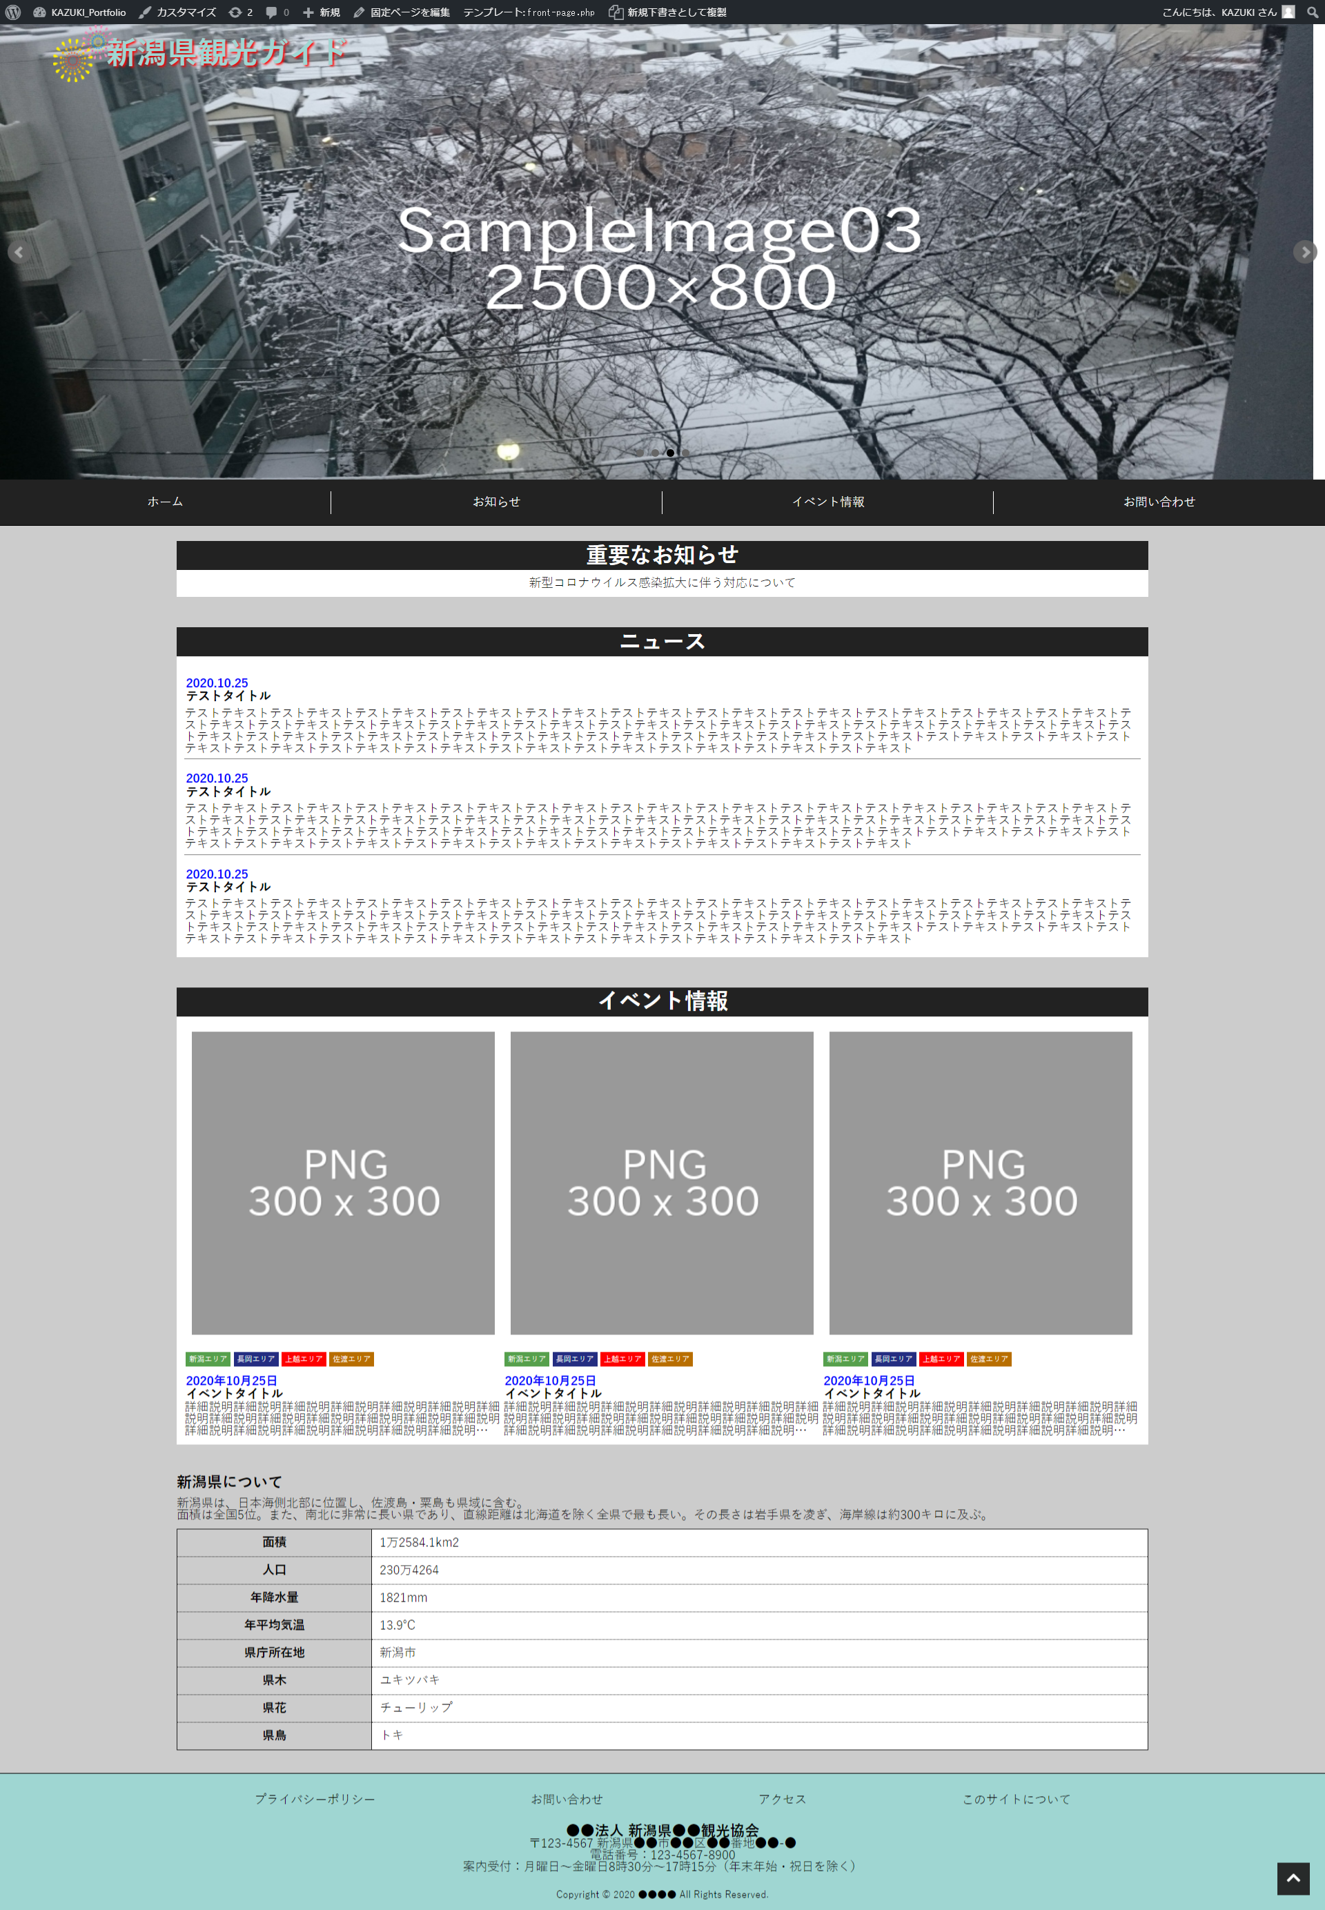
Task: Click the テンプレート:front-page.php item
Action: 529,12
